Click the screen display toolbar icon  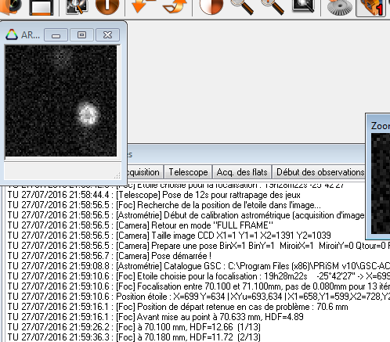42,7
